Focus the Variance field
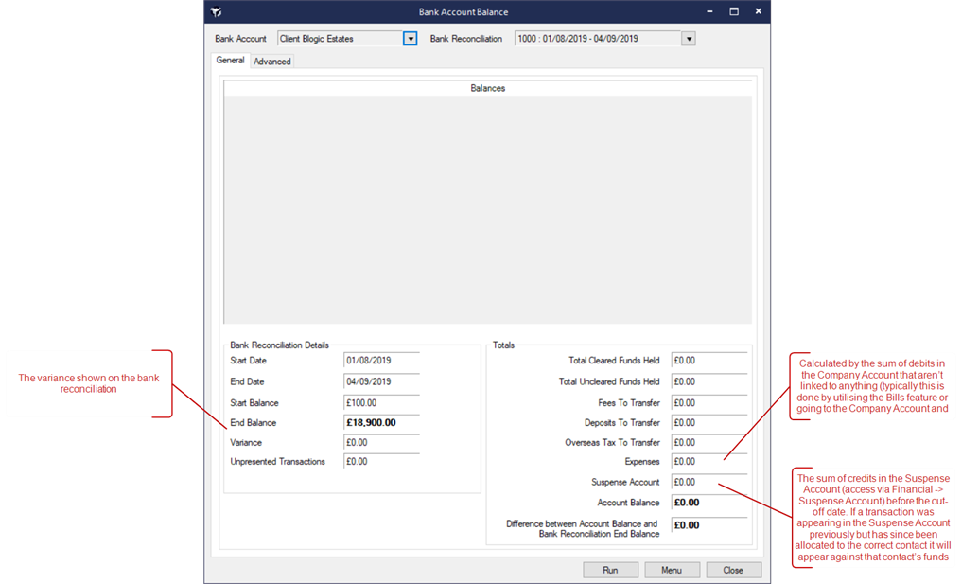This screenshot has width=962, height=584. (381, 442)
